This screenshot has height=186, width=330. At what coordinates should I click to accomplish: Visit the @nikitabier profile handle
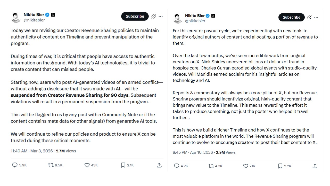34,20
